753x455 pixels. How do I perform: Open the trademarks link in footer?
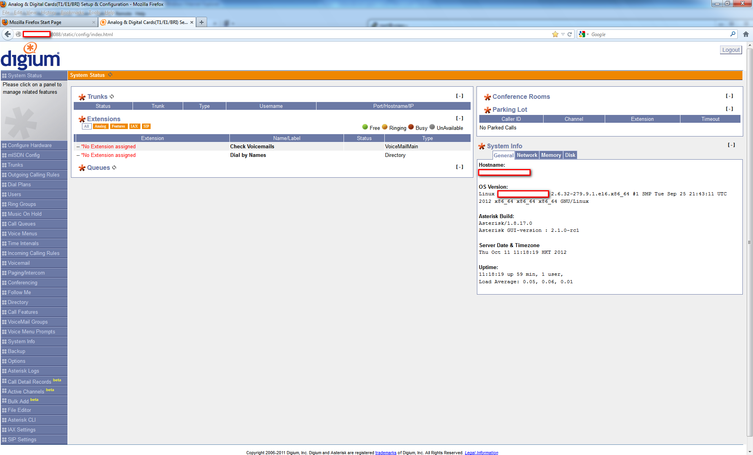pyautogui.click(x=386, y=453)
